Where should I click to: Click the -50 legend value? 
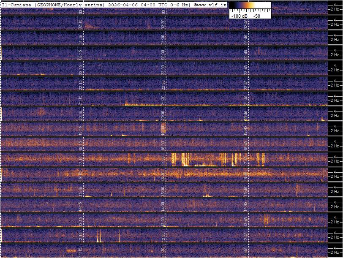(x=256, y=16)
